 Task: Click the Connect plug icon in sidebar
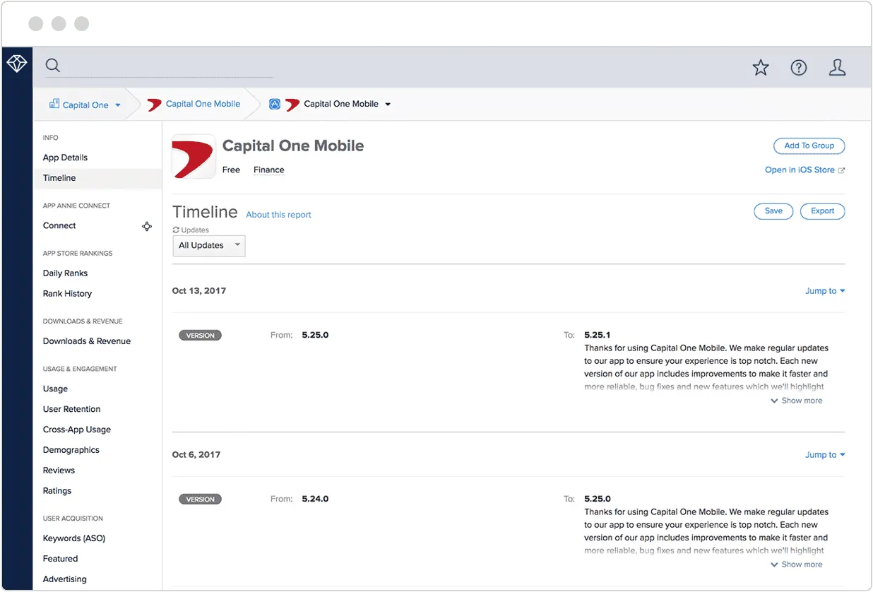pyautogui.click(x=147, y=226)
